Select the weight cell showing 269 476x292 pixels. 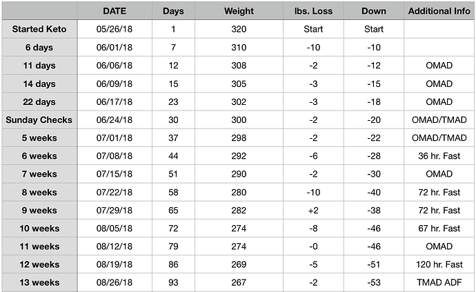[x=239, y=264]
